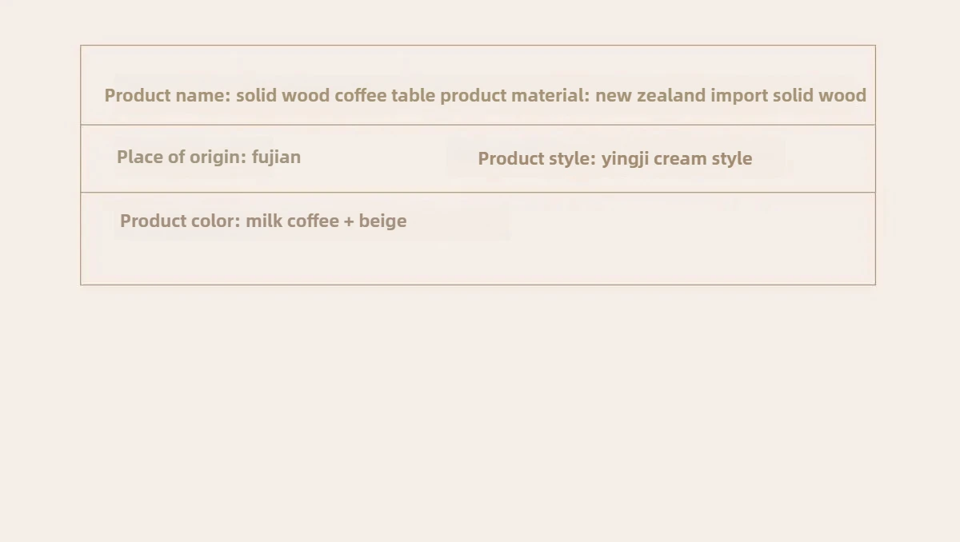Image resolution: width=960 pixels, height=542 pixels.
Task: Click the word "yingji" in the style row
Action: [x=626, y=158]
